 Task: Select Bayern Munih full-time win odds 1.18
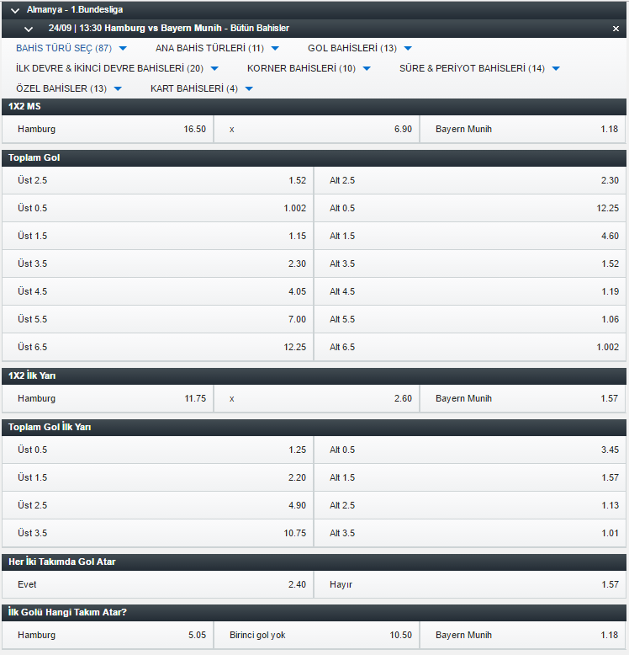pyautogui.click(x=523, y=130)
